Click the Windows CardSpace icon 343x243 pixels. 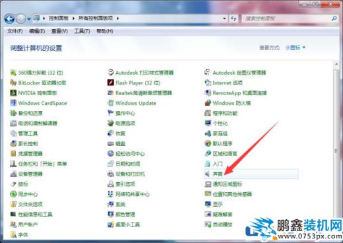pos(13,103)
